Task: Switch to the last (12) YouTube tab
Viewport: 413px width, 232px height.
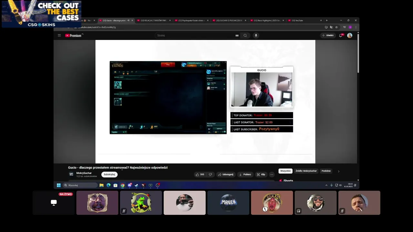Action: (305, 20)
